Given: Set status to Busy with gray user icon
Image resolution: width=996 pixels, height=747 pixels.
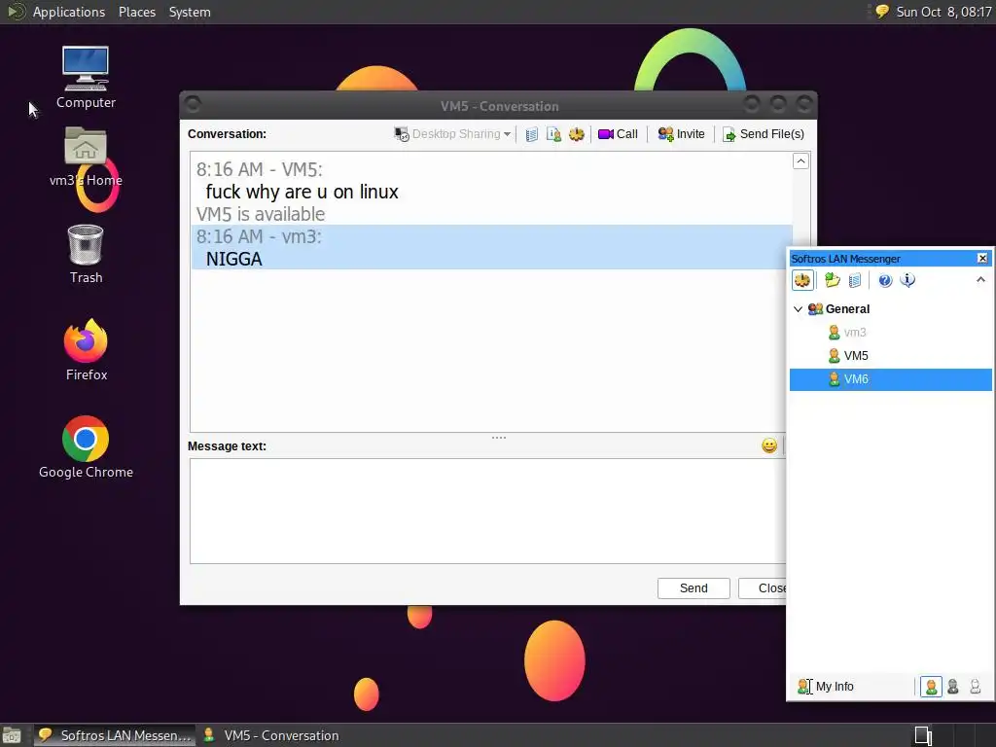Looking at the screenshot, I should [953, 687].
